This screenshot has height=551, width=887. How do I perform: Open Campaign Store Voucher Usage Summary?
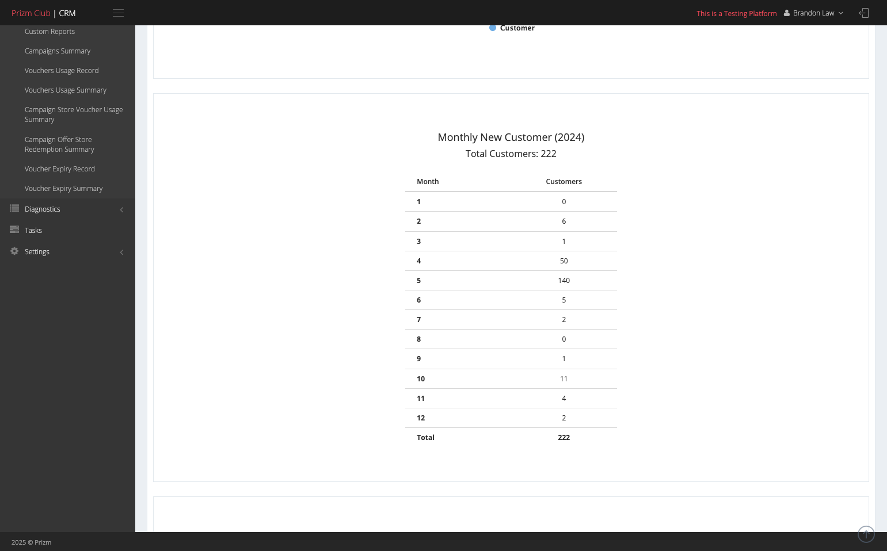coord(74,114)
